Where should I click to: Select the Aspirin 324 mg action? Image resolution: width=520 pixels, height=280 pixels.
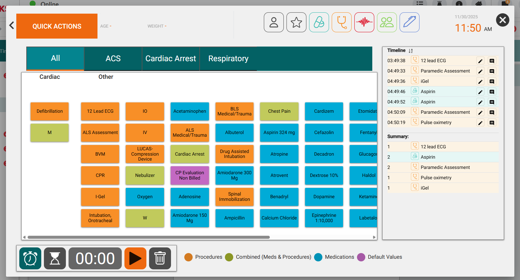[x=279, y=133]
